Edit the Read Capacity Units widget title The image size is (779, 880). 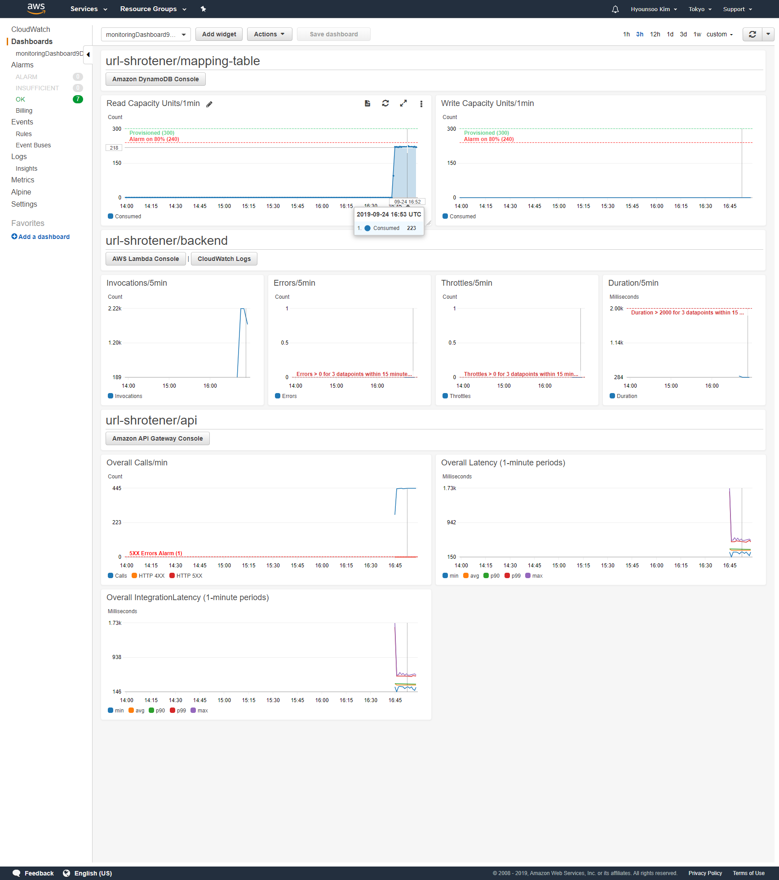[x=209, y=104]
